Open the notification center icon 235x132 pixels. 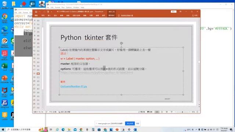[231, 129]
